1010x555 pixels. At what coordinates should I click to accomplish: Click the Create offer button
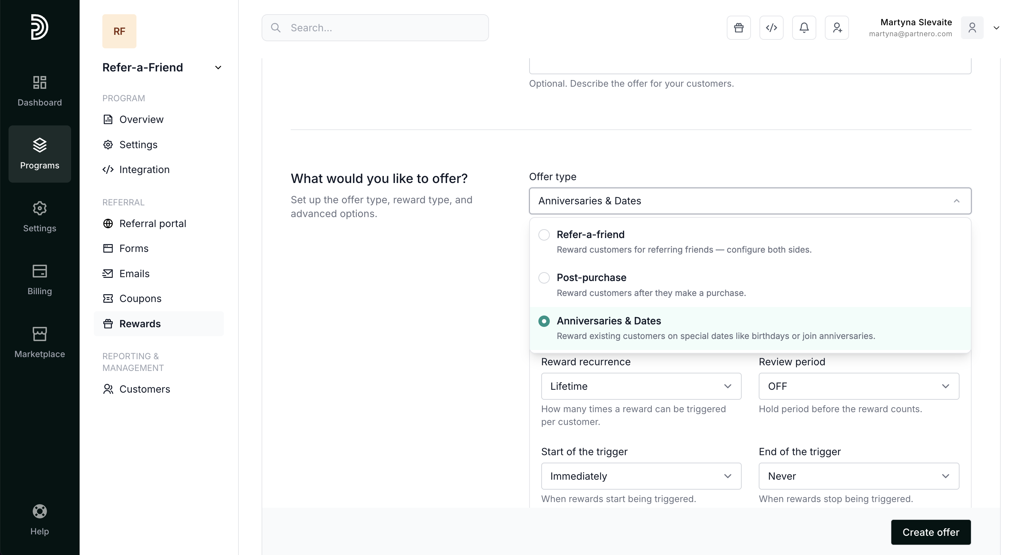(x=930, y=532)
